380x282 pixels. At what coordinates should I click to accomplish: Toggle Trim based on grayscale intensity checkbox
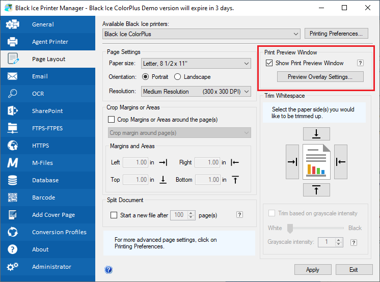[x=272, y=213]
